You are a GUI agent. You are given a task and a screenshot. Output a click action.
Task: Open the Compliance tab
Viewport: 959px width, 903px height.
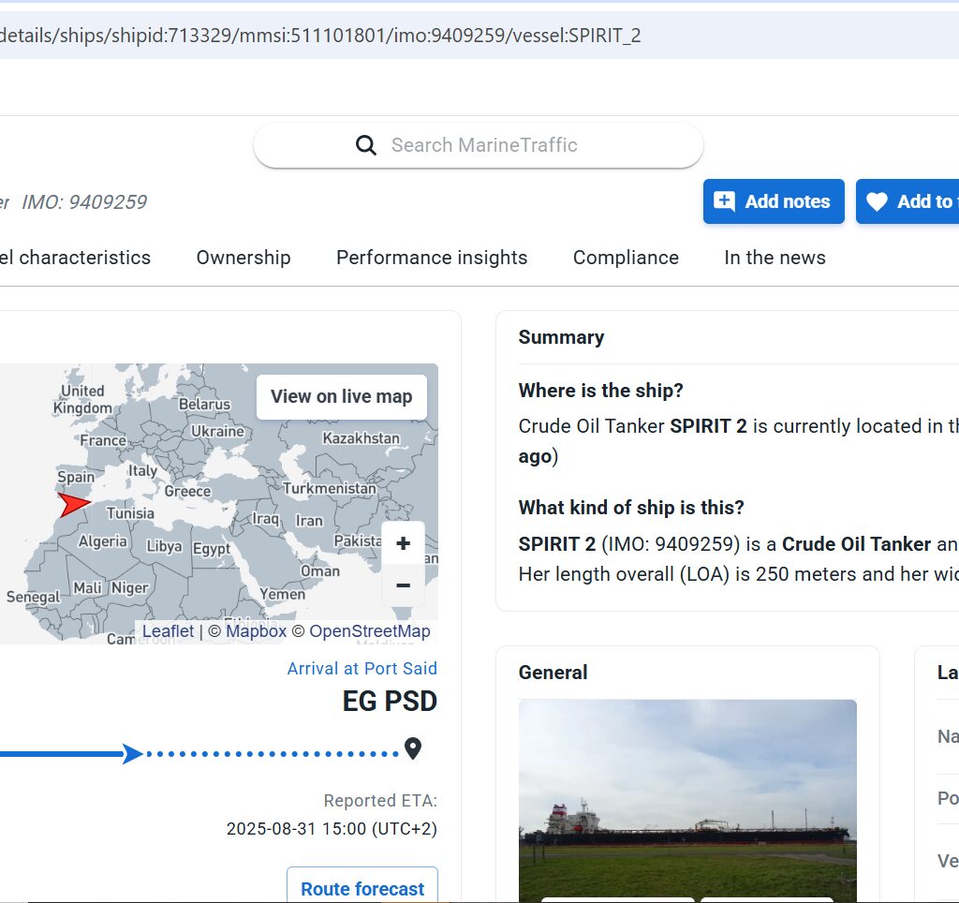pos(626,258)
